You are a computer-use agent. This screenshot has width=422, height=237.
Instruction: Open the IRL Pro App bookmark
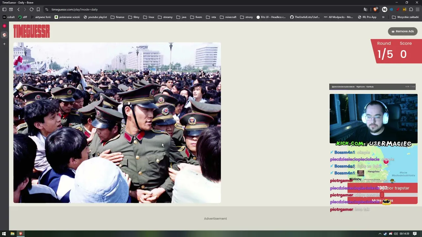(367, 17)
